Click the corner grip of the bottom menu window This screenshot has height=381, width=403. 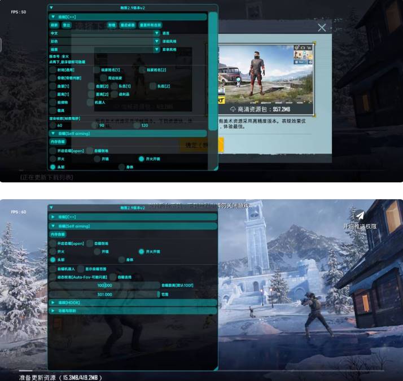216,369
